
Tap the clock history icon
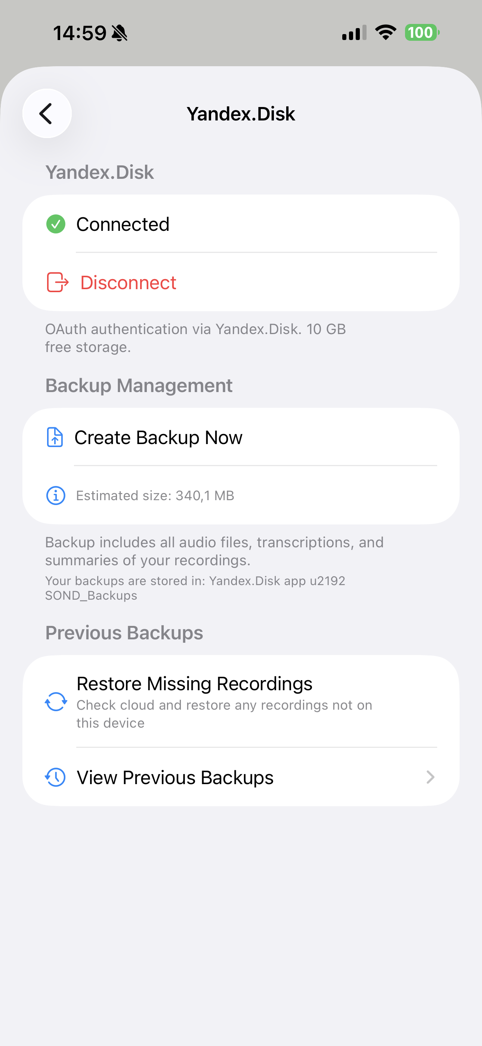(x=55, y=777)
